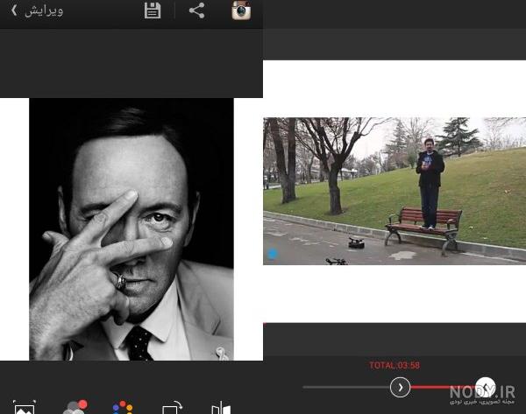This screenshot has height=414, width=526.
Task: Click the red progress line under the video
Action: coord(265,324)
